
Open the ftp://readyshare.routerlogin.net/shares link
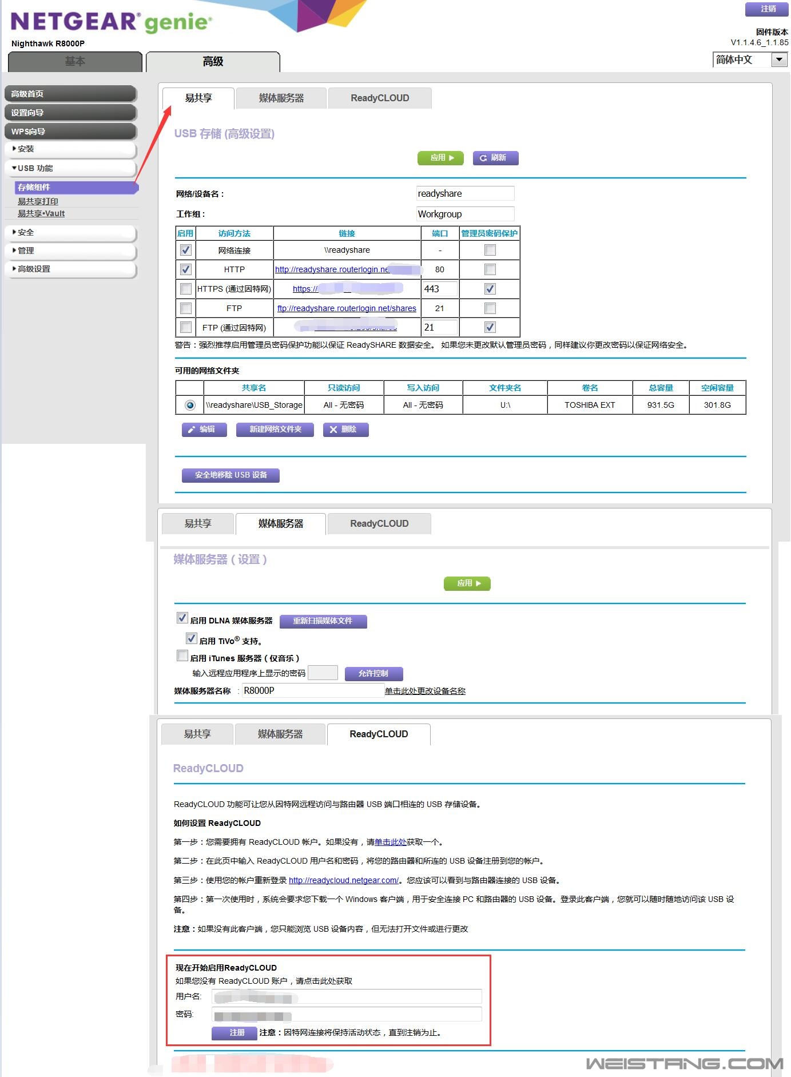coord(347,308)
